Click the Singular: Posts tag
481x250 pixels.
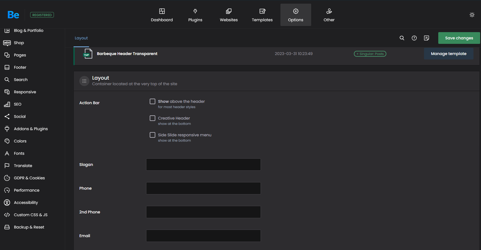click(370, 54)
